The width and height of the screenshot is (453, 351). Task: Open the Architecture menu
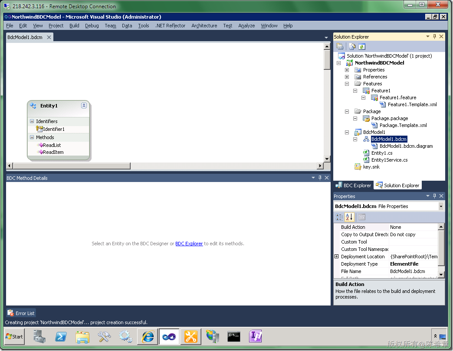pos(204,26)
